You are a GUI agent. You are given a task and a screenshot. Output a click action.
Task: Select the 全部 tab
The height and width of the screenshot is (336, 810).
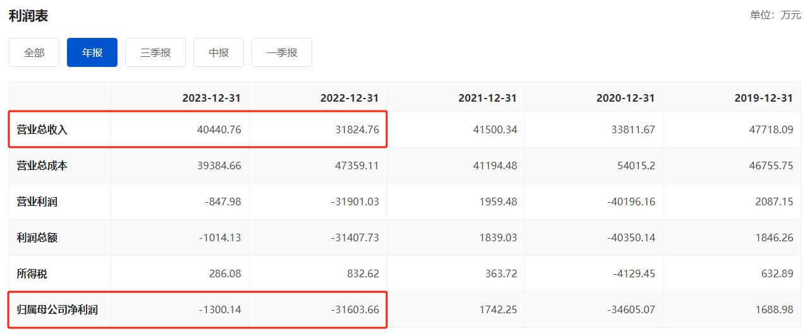(34, 52)
